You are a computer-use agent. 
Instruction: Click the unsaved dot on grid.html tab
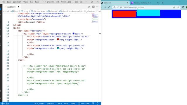tap(19, 7)
